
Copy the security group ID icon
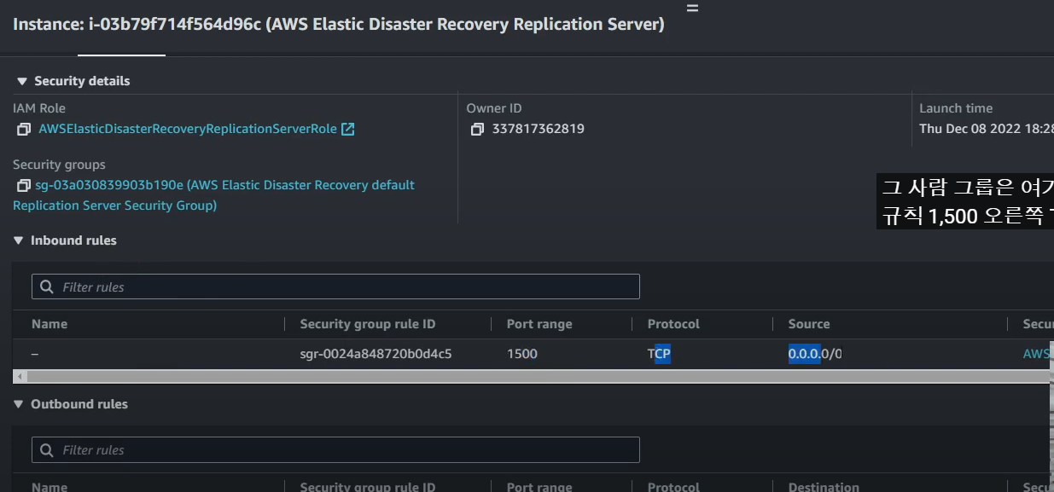pyautogui.click(x=23, y=186)
